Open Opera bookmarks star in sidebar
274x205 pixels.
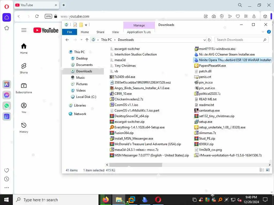[x=7, y=28]
